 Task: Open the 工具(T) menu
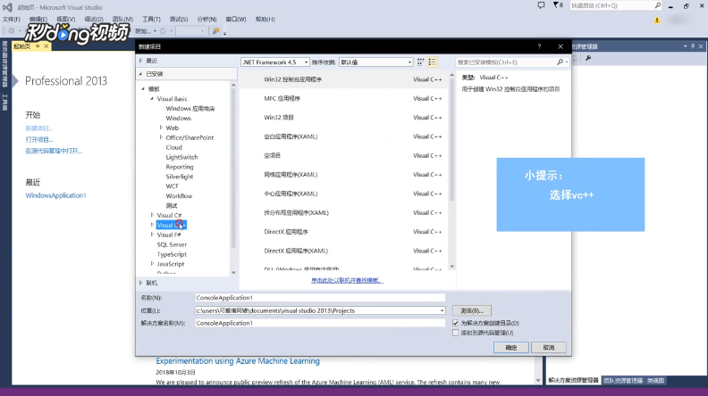tap(151, 20)
